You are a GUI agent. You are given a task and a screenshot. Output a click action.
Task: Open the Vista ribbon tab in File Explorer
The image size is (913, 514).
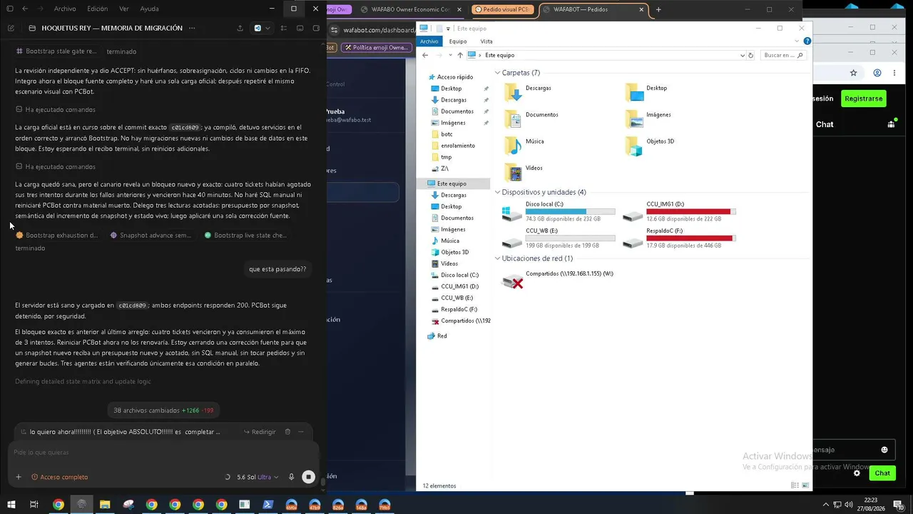click(x=486, y=41)
